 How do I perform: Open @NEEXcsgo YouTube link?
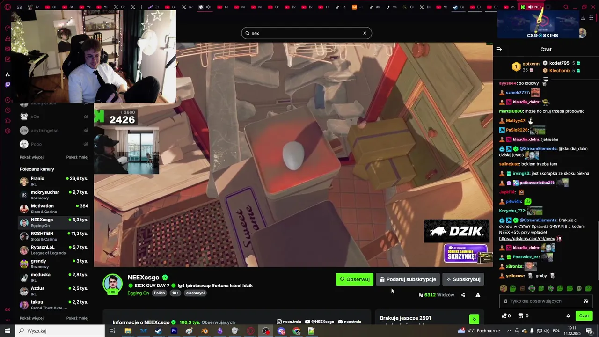[320, 322]
